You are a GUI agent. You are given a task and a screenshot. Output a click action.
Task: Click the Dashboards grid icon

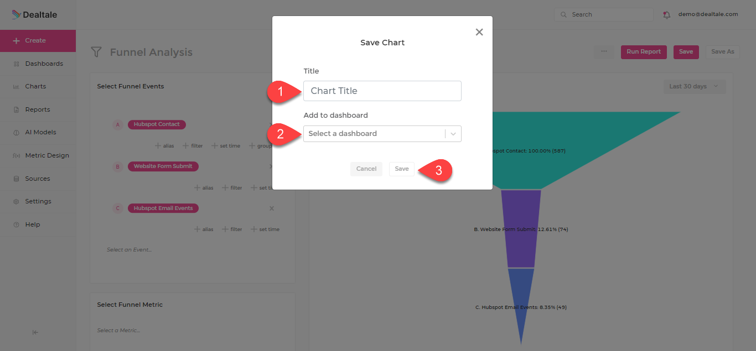[16, 64]
